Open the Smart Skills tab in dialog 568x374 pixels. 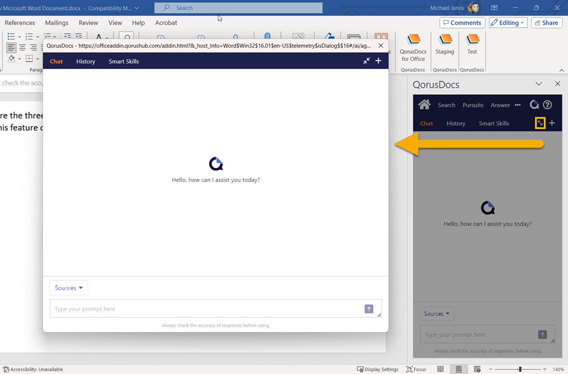click(x=123, y=62)
